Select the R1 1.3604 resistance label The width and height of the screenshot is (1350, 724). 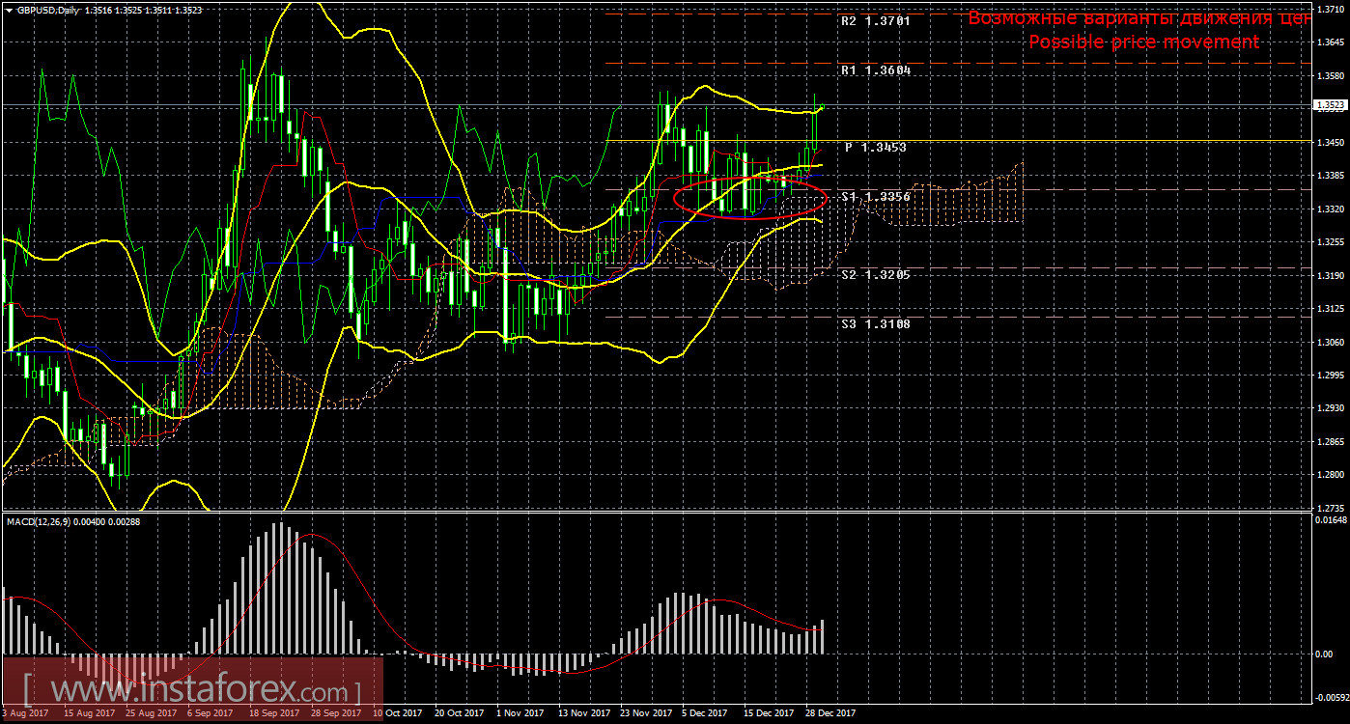click(x=875, y=70)
